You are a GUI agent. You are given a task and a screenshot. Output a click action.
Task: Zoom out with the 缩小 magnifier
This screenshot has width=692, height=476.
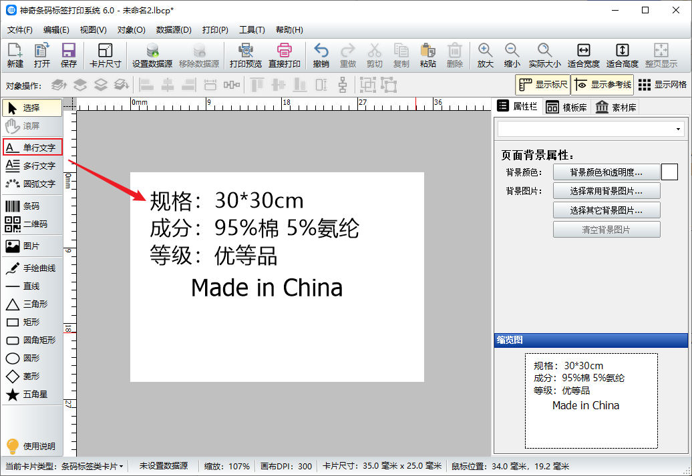coord(512,55)
